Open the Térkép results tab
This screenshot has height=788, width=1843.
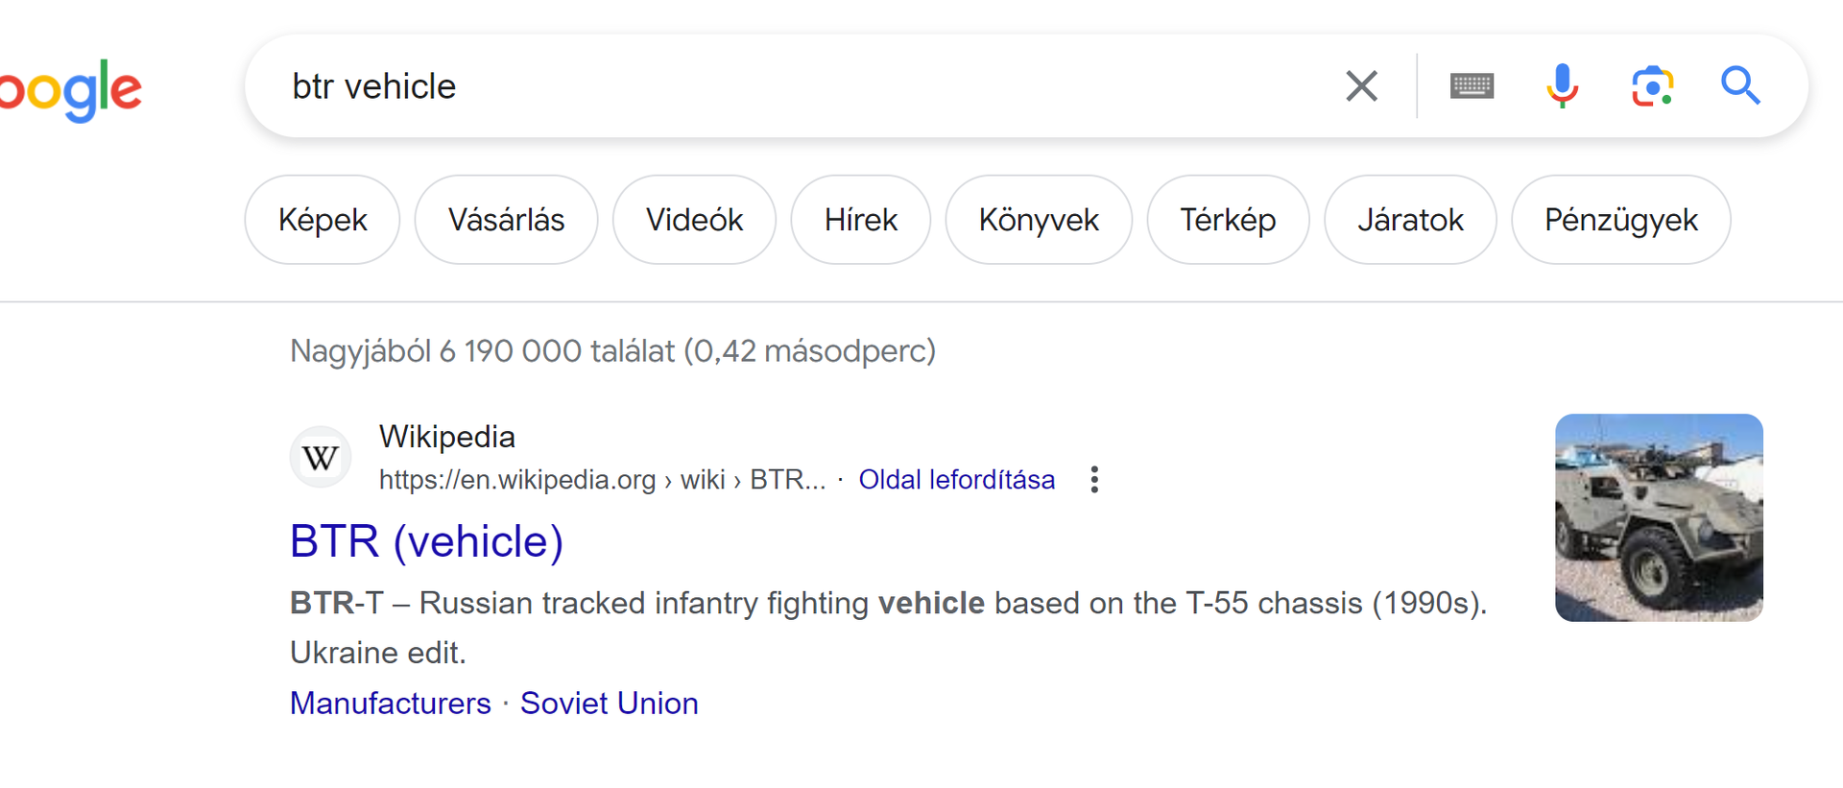[x=1228, y=220]
